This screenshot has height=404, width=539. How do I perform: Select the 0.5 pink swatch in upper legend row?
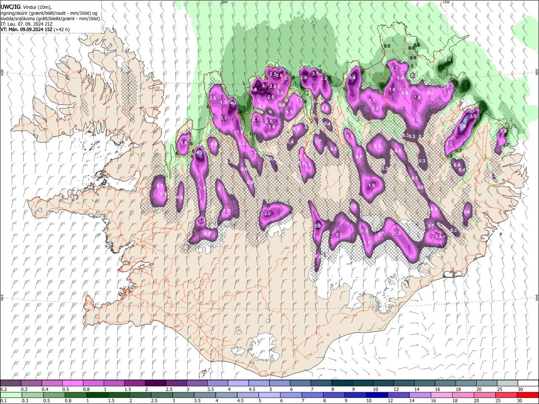pos(73,383)
